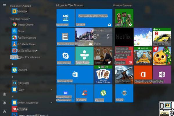Viewport: 174px width, 116px height.
Task: Open the Microsoft Edge tile
Action: pos(66,37)
